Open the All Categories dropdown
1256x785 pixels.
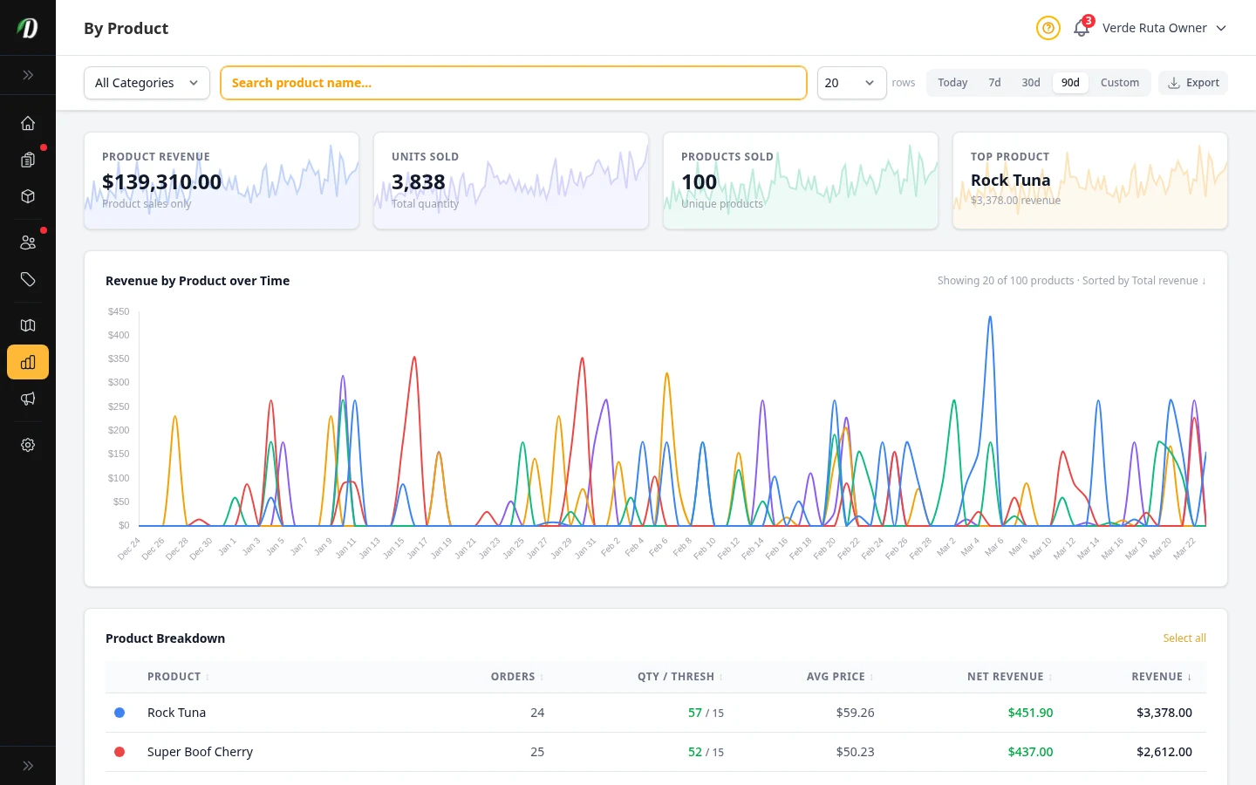tap(146, 82)
